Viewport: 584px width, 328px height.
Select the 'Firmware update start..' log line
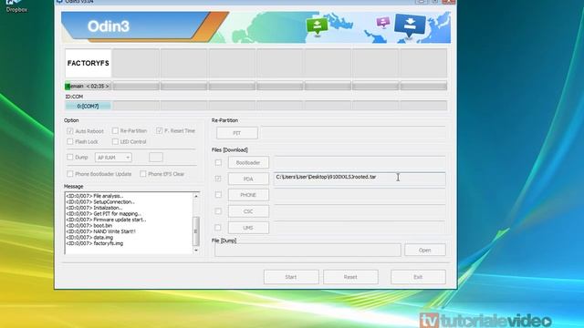pos(106,220)
